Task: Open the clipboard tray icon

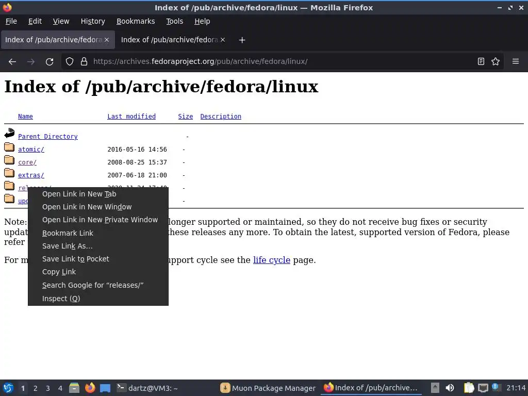Action: pyautogui.click(x=469, y=388)
